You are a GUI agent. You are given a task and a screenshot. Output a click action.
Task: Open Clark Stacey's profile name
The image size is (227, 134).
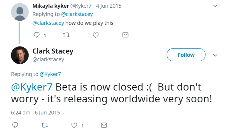pos(53,51)
